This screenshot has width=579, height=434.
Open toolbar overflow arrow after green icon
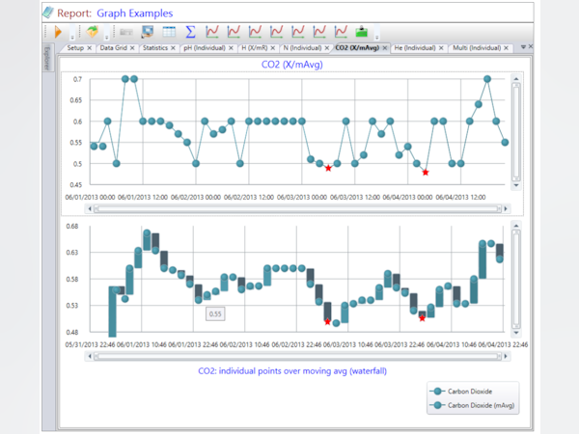[x=376, y=33]
